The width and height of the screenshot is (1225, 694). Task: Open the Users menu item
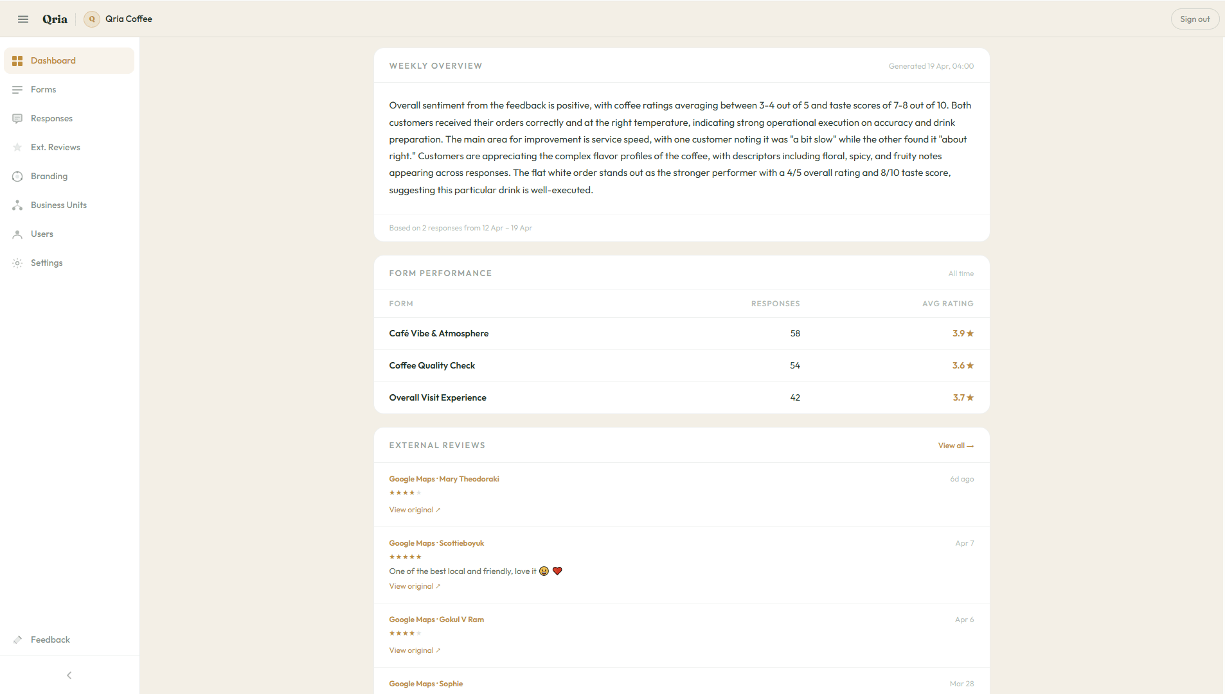click(x=69, y=234)
